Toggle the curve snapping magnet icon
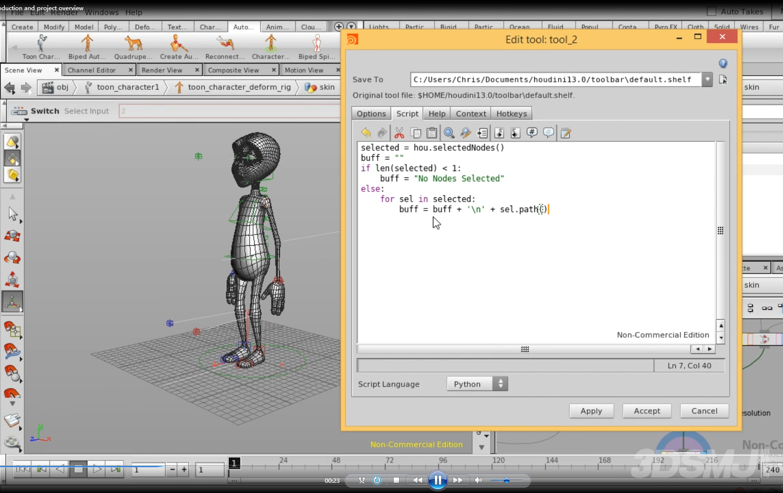783x493 pixels. 12,351
